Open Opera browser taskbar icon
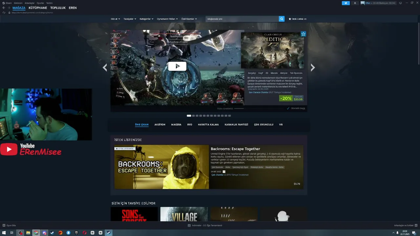Screen dimensions: 420x236 (x=84, y=233)
